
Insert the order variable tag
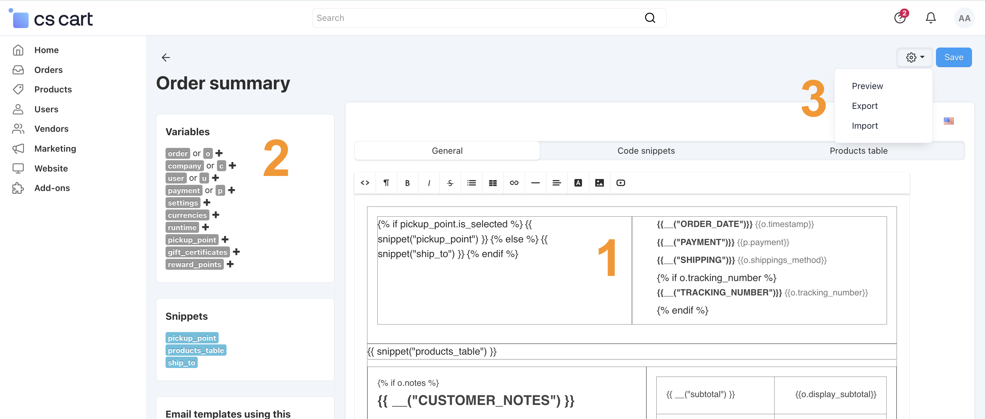[x=178, y=153]
